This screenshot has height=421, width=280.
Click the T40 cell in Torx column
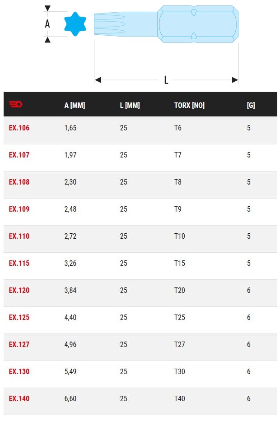pyautogui.click(x=180, y=399)
